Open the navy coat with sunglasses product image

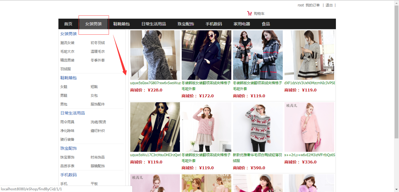click(207, 55)
